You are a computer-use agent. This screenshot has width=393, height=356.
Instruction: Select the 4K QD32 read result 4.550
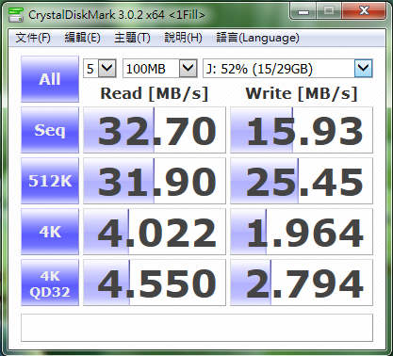tap(155, 283)
